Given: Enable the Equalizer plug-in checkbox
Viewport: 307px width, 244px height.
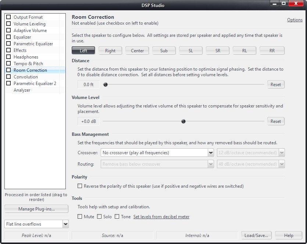Looking at the screenshot, I should point(8,37).
